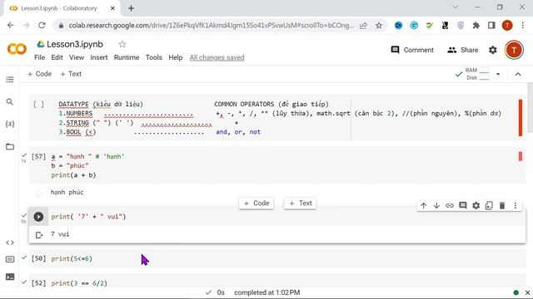The image size is (533, 299).
Task: Insert code cell with floating + Code button
Action: (257, 203)
